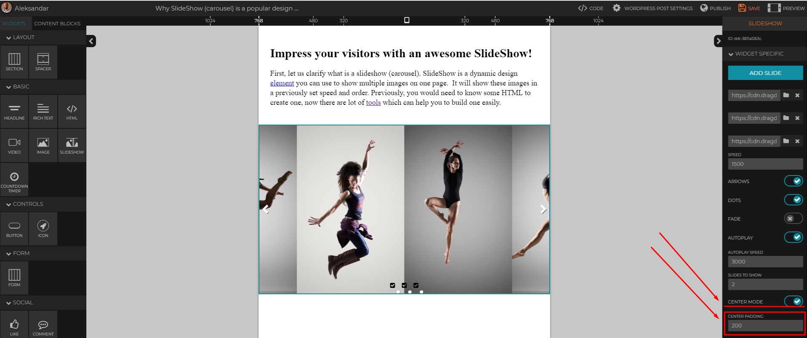The height and width of the screenshot is (338, 807).
Task: Click middle checkbox below slideshow
Action: [404, 285]
